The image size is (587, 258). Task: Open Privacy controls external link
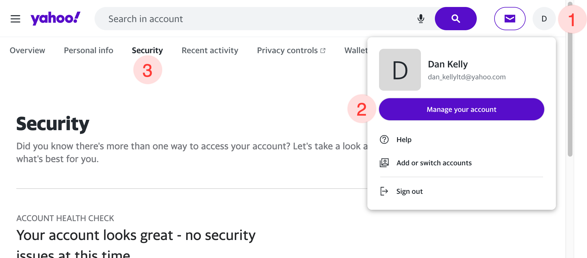[x=291, y=51]
